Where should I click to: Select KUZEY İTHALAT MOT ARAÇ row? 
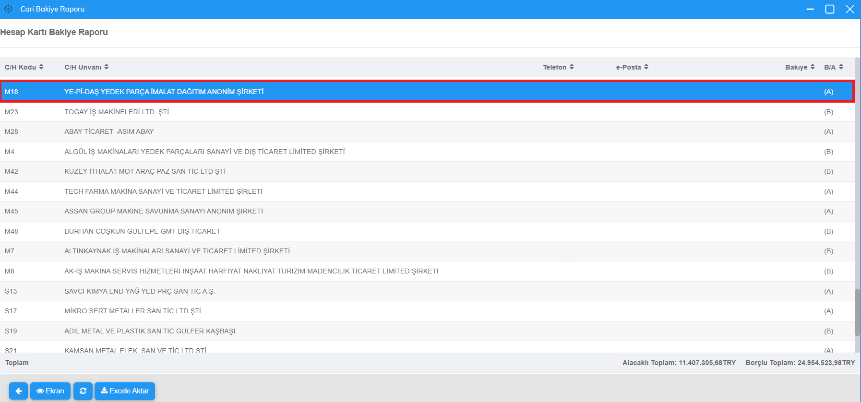[427, 171]
